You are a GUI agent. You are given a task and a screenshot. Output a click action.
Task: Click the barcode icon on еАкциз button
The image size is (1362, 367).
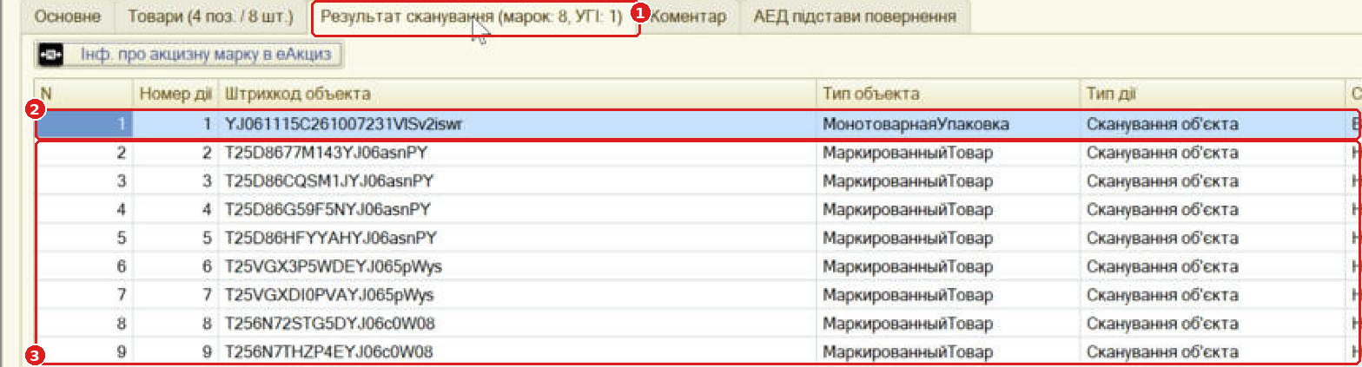click(52, 54)
